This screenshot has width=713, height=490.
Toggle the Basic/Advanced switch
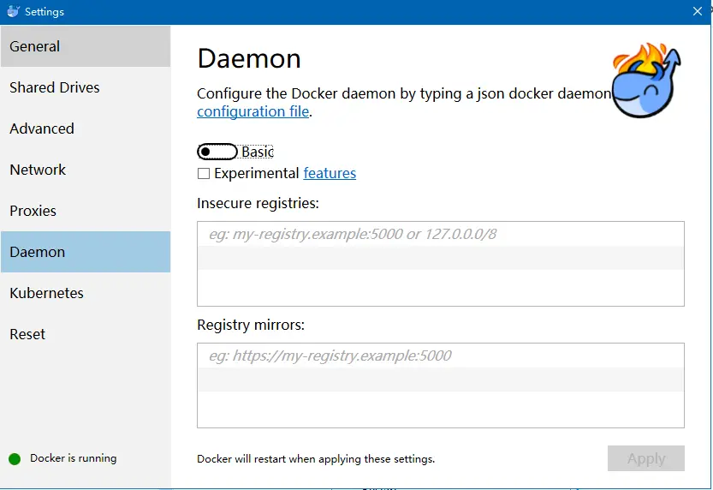217,152
